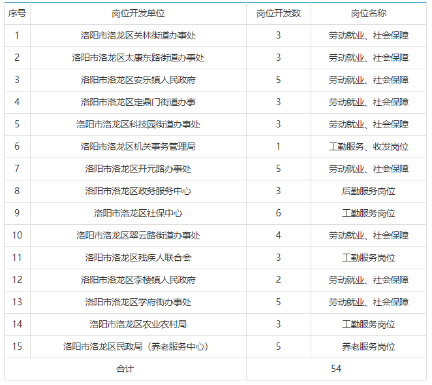Click 劳动就业、社会保障 in the 太康东路街道 row
The width and height of the screenshot is (432, 385).
pos(369,58)
